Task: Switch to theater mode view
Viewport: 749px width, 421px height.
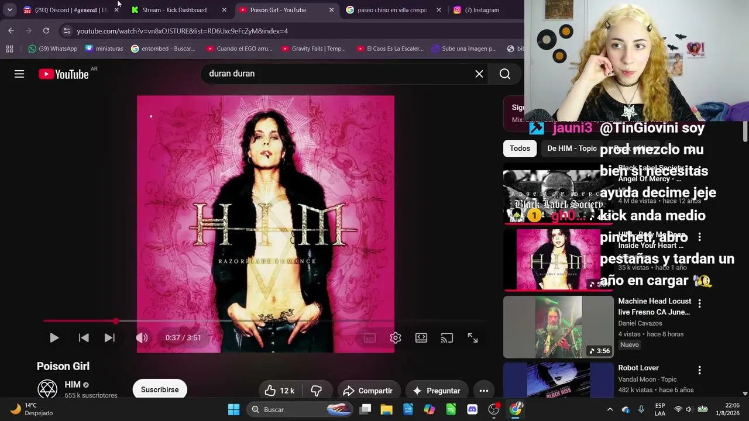Action: [421, 337]
